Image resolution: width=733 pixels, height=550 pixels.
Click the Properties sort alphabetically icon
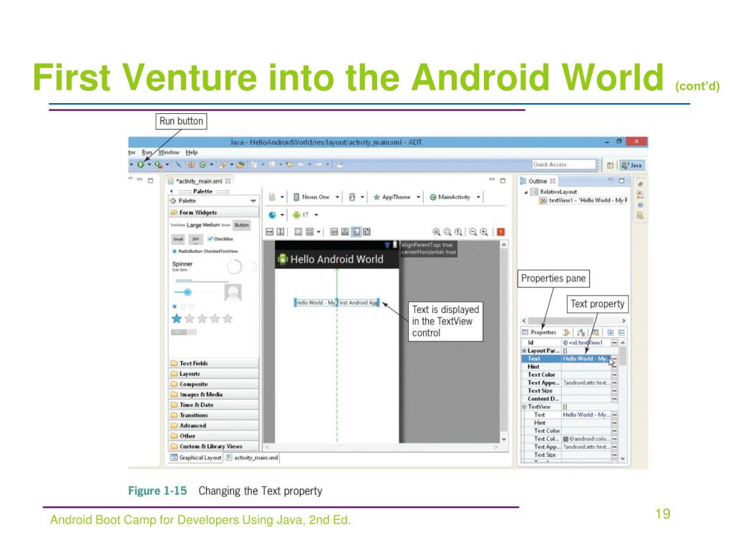(x=581, y=332)
